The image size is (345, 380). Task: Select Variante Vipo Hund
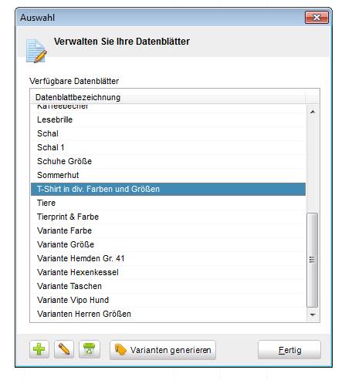coord(168,300)
